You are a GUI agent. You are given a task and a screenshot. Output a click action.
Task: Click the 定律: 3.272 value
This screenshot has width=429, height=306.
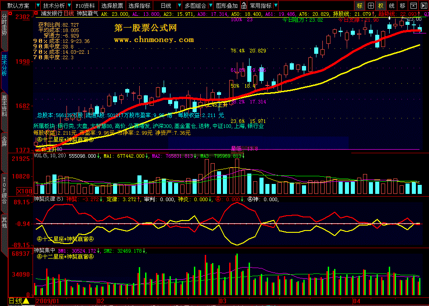tap(123, 199)
